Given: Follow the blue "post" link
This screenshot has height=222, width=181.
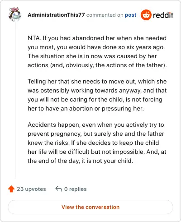Looking at the screenshot, I should click(x=130, y=15).
